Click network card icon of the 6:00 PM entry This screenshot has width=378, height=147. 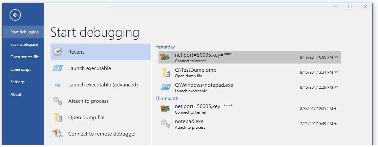pyautogui.click(x=165, y=57)
